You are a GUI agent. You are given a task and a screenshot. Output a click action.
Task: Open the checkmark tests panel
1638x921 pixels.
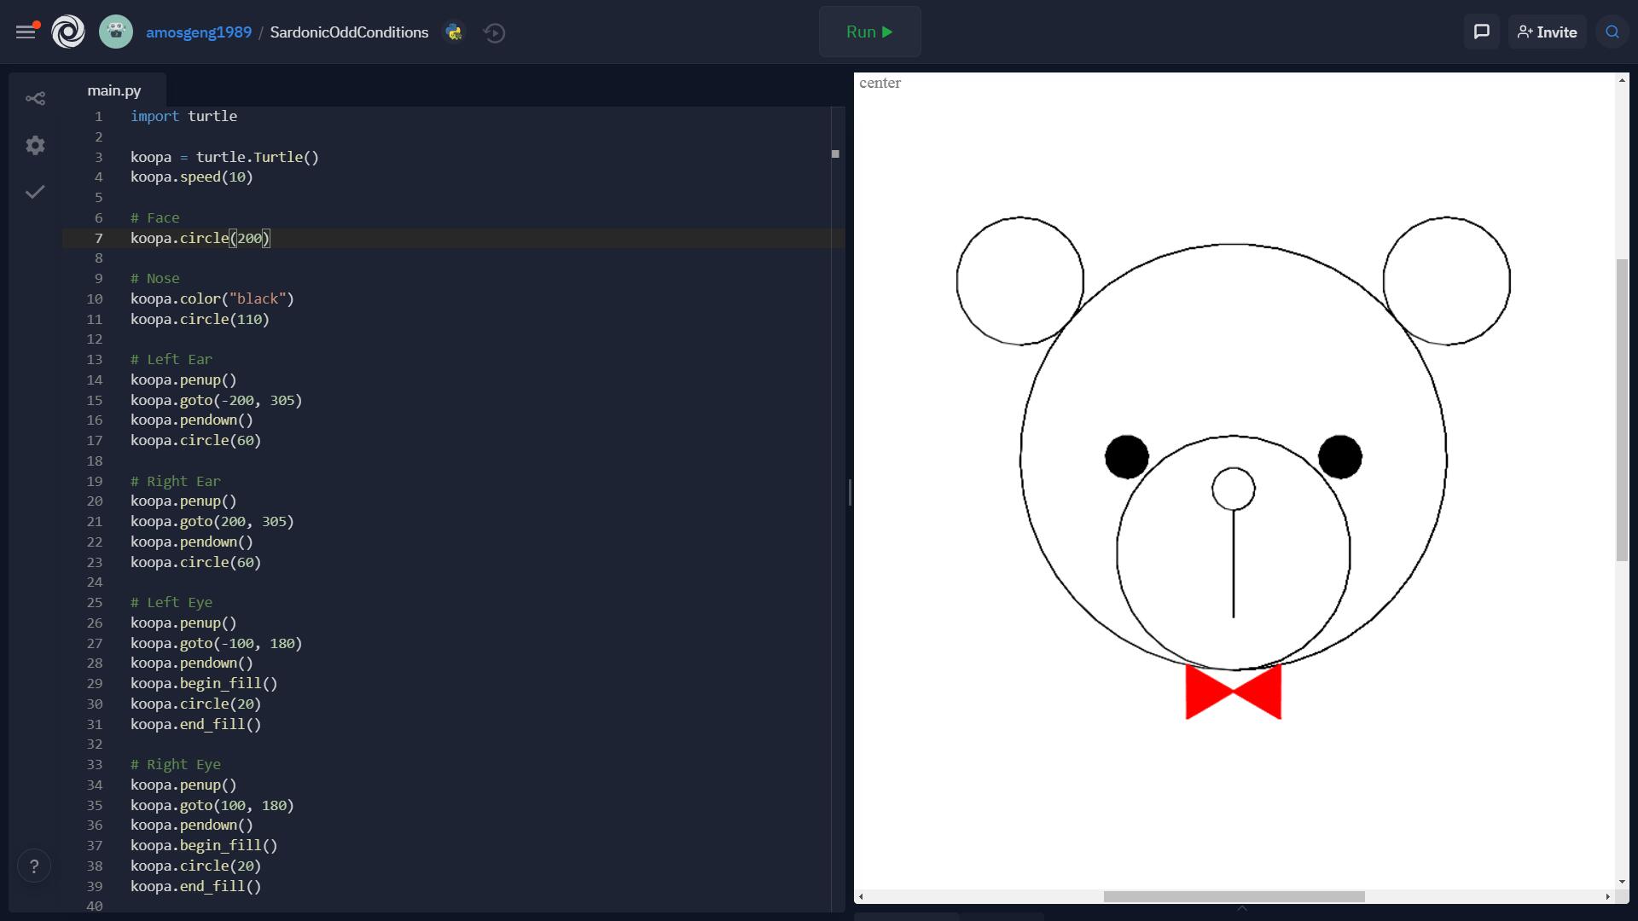[35, 192]
